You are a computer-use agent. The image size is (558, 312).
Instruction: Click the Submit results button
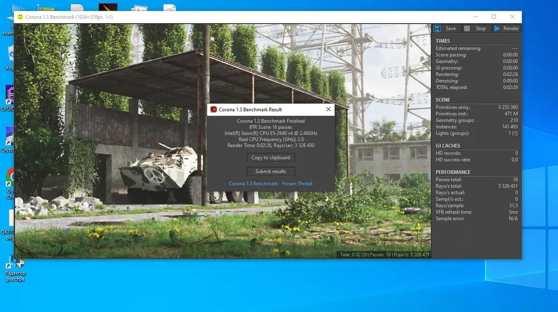click(271, 172)
